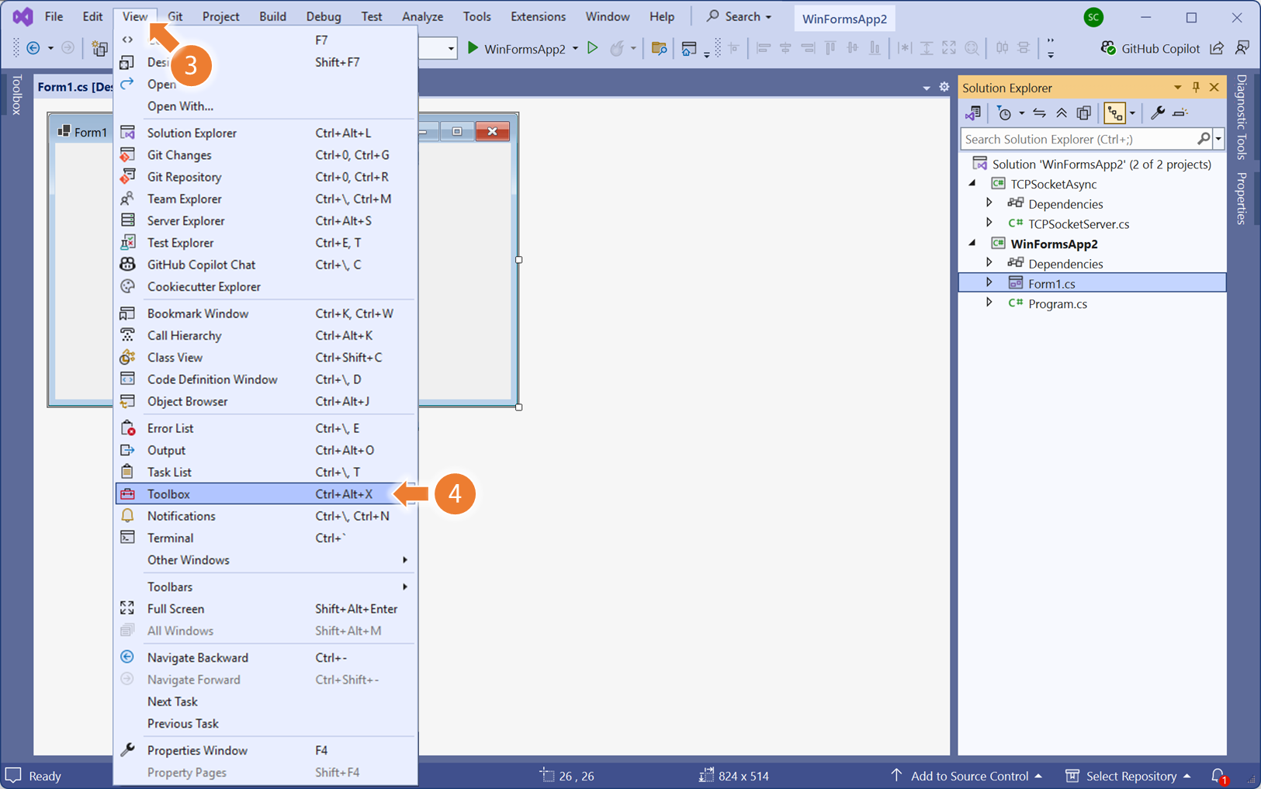Open the File menu

click(x=54, y=16)
